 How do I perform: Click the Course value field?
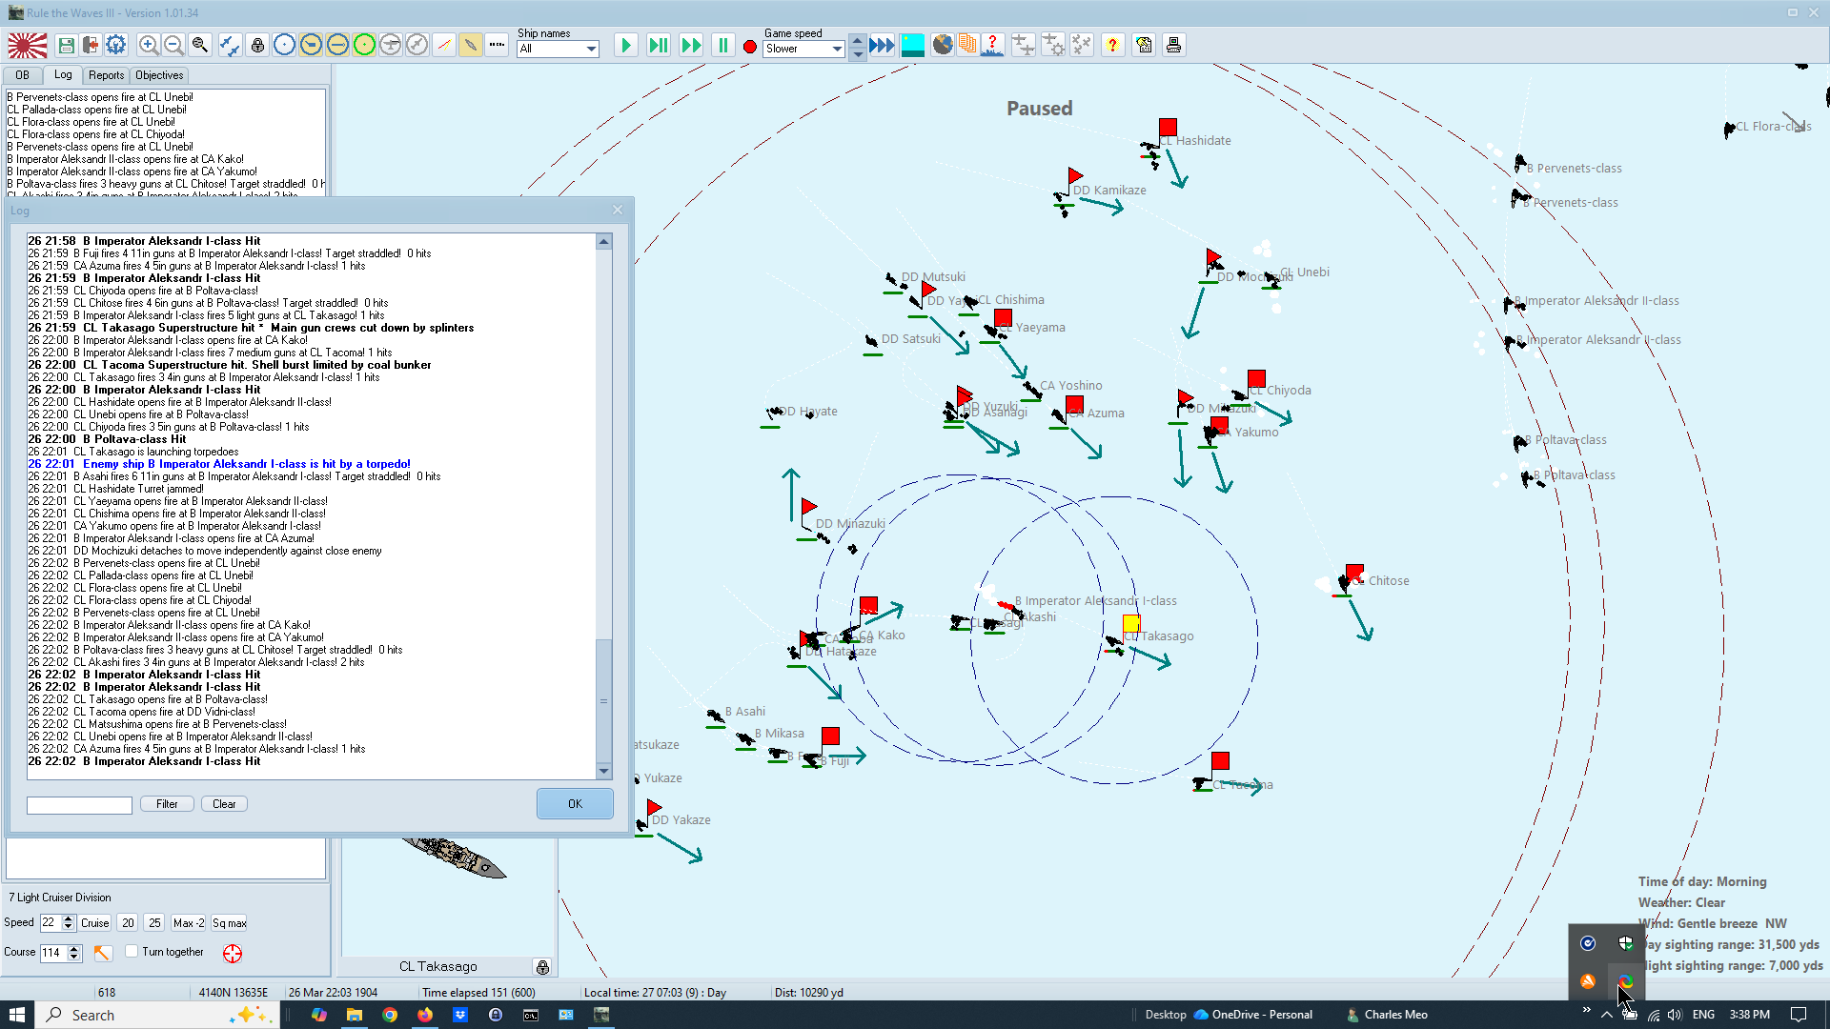pyautogui.click(x=53, y=953)
